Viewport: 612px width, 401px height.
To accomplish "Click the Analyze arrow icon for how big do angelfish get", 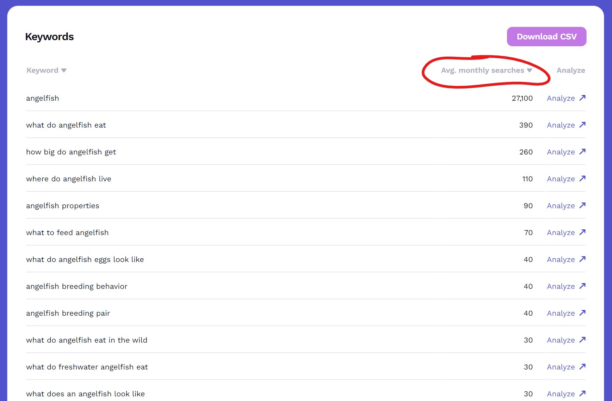I will [582, 151].
